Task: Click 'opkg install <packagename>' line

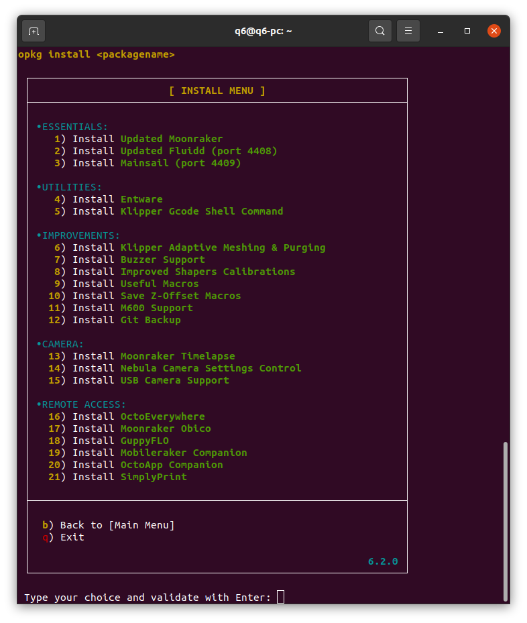Action: coord(97,55)
